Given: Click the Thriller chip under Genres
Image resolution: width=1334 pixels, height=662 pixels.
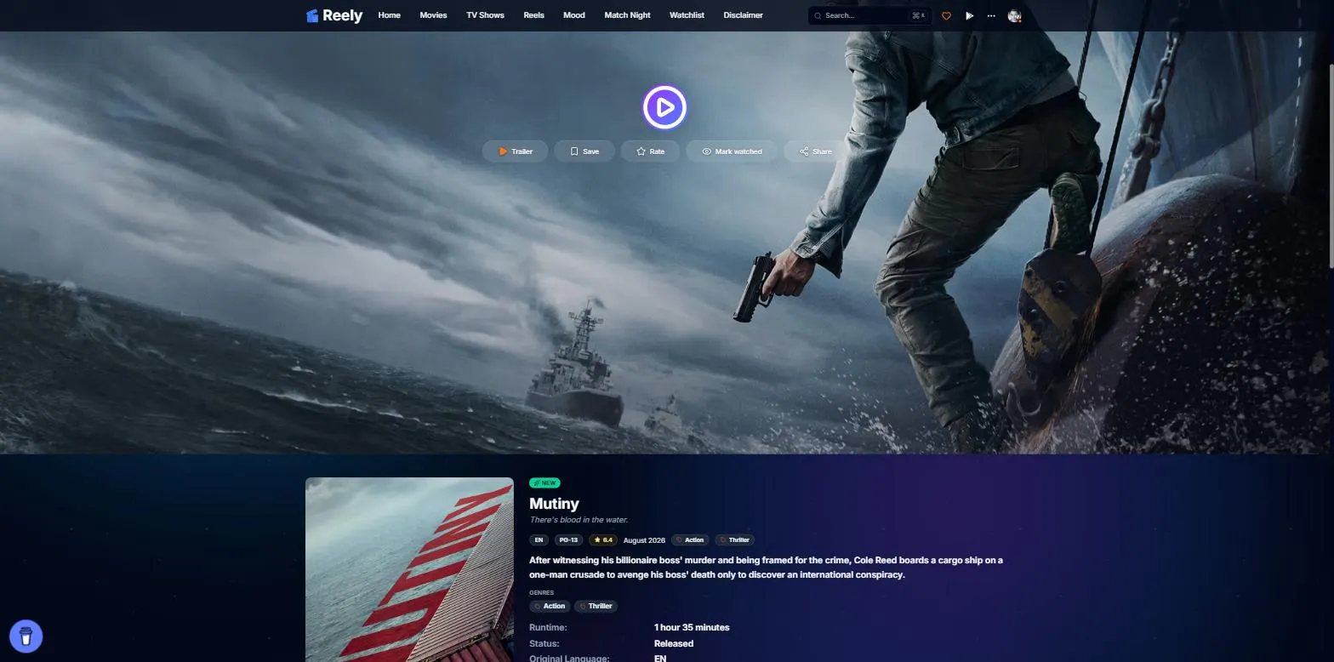Looking at the screenshot, I should (596, 606).
